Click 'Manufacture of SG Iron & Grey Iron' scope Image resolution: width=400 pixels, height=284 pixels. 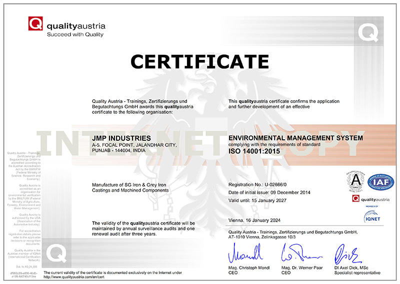pos(129,185)
